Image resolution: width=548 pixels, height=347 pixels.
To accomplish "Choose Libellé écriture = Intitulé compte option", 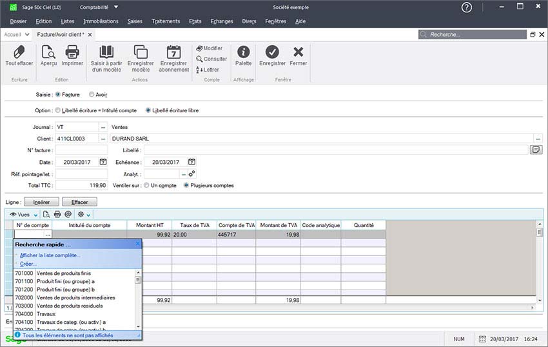I will tap(58, 110).
